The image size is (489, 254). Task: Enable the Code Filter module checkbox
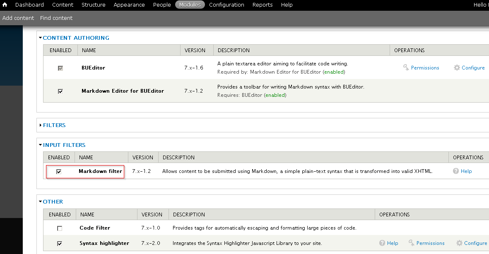[59, 228]
